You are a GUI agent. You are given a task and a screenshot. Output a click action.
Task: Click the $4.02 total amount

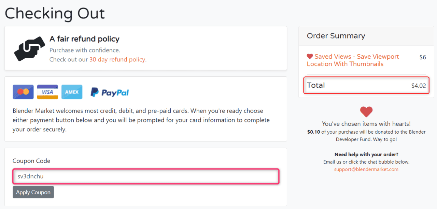click(x=419, y=86)
